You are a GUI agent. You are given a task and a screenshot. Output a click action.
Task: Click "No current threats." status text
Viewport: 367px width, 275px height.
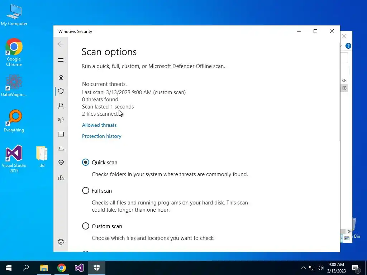coord(104,84)
